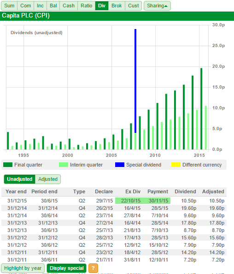This screenshot has width=234, height=274.
Task: Open the Brok tab
Action: point(117,6)
